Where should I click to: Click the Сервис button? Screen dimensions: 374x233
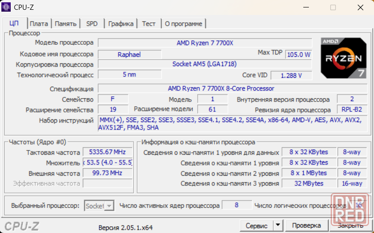pos(256,226)
